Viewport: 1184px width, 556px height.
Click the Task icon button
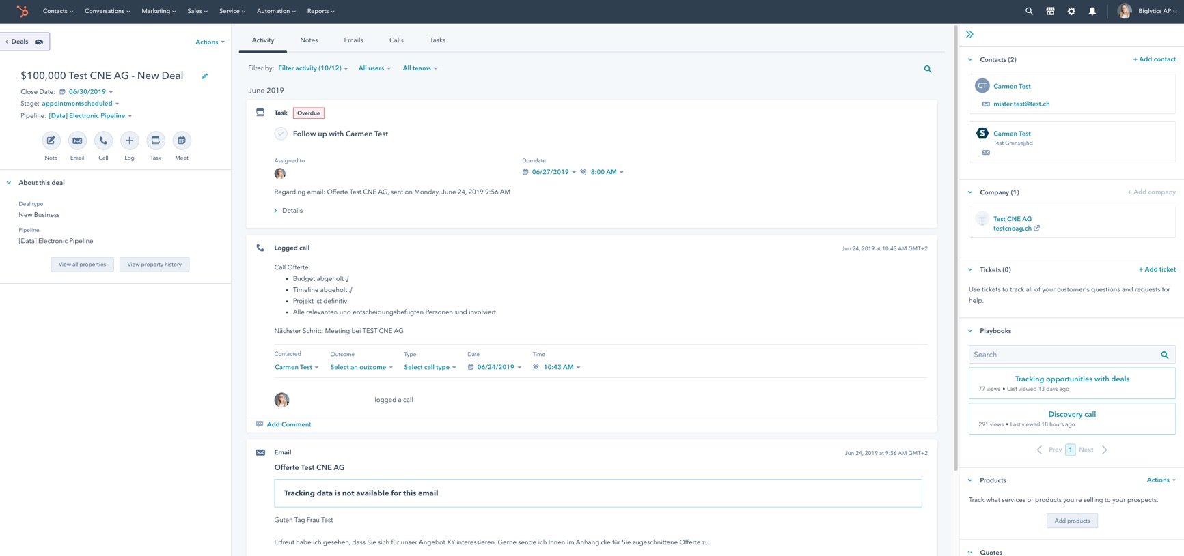click(156, 141)
